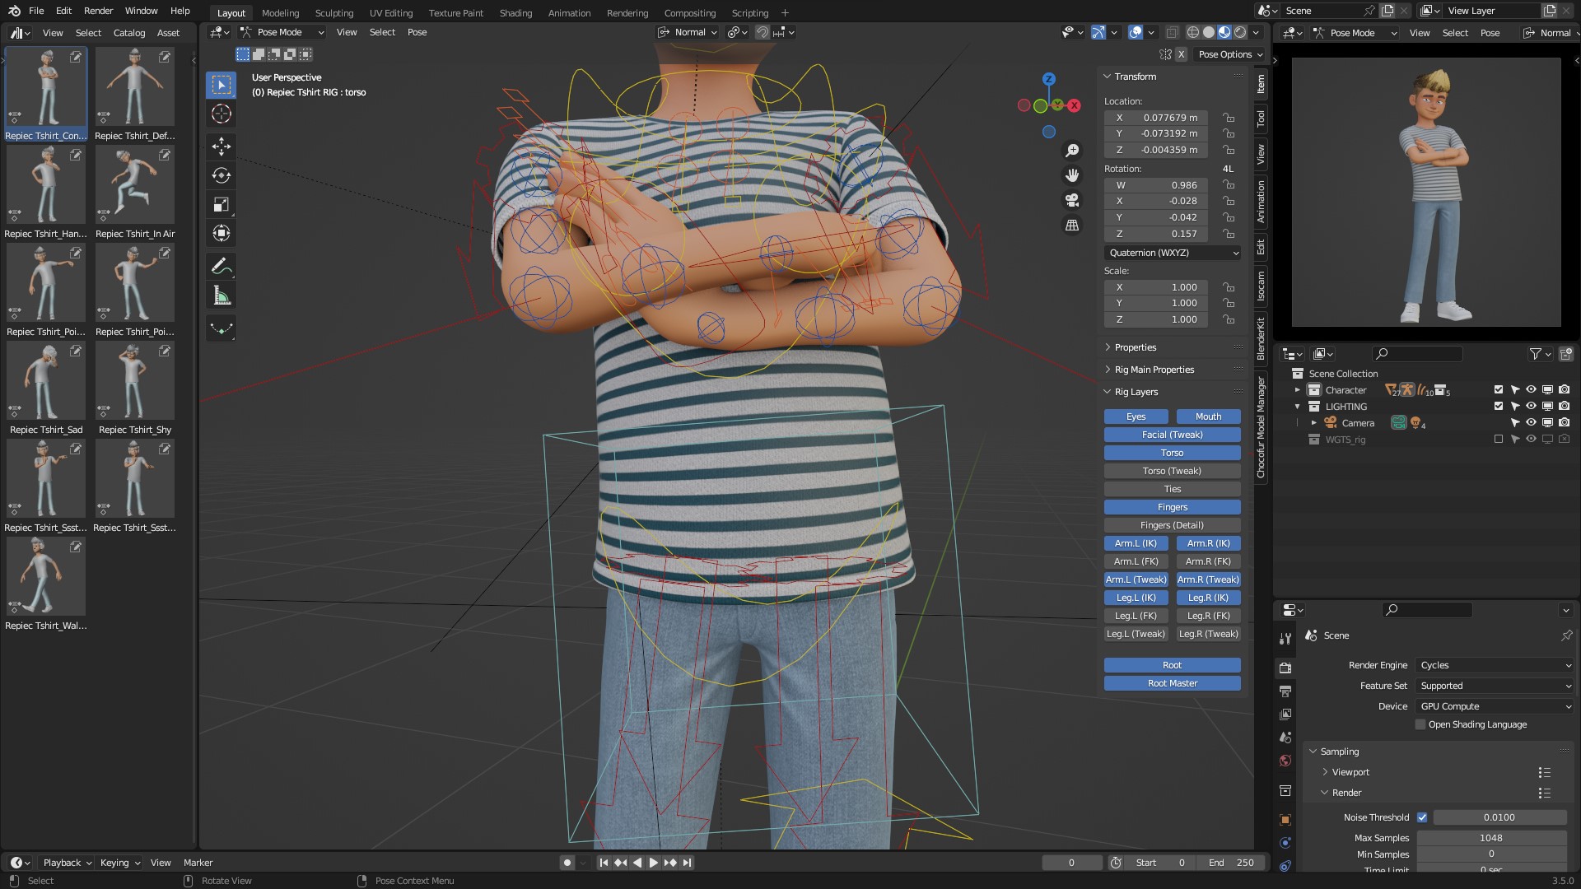Select the Annotate pencil tool
This screenshot has height=889, width=1581.
[x=221, y=267]
